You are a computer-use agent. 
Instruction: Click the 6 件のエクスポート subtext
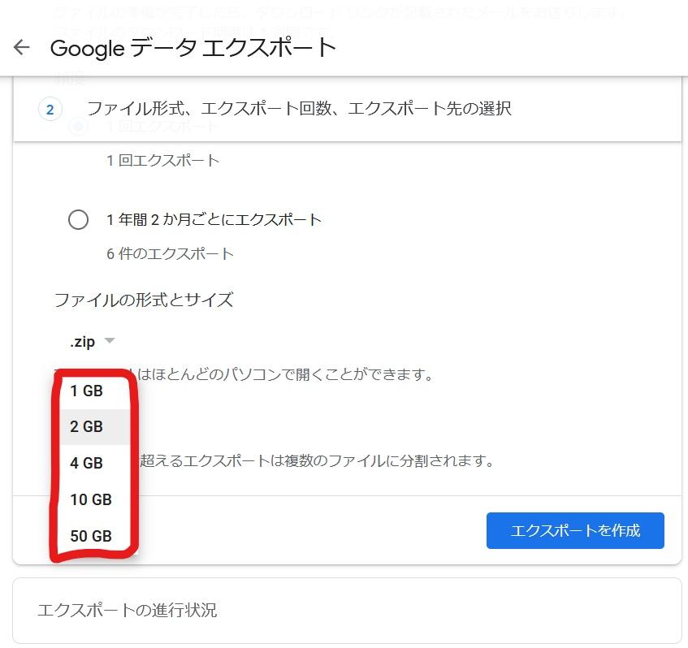[170, 253]
